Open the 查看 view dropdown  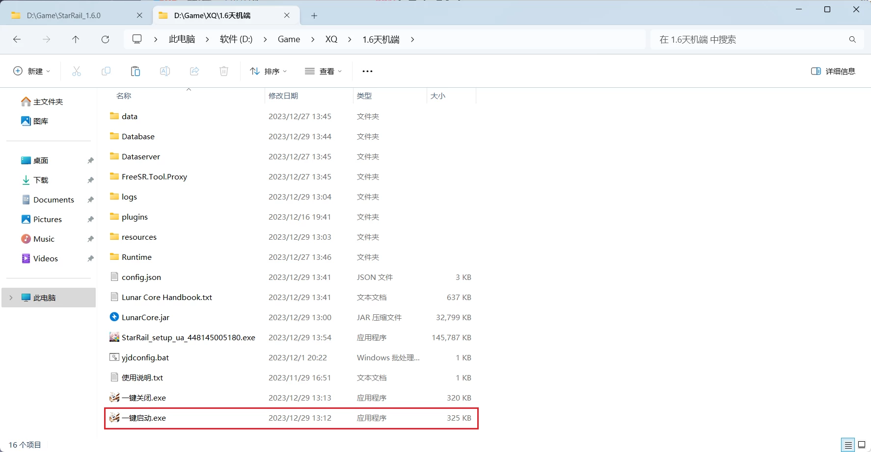pos(324,72)
